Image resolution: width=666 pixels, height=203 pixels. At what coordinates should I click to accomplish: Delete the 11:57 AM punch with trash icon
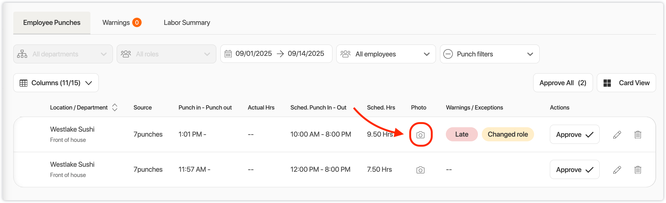click(638, 170)
